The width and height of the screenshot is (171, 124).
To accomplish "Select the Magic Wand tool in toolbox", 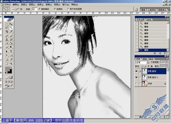I will (11, 28).
